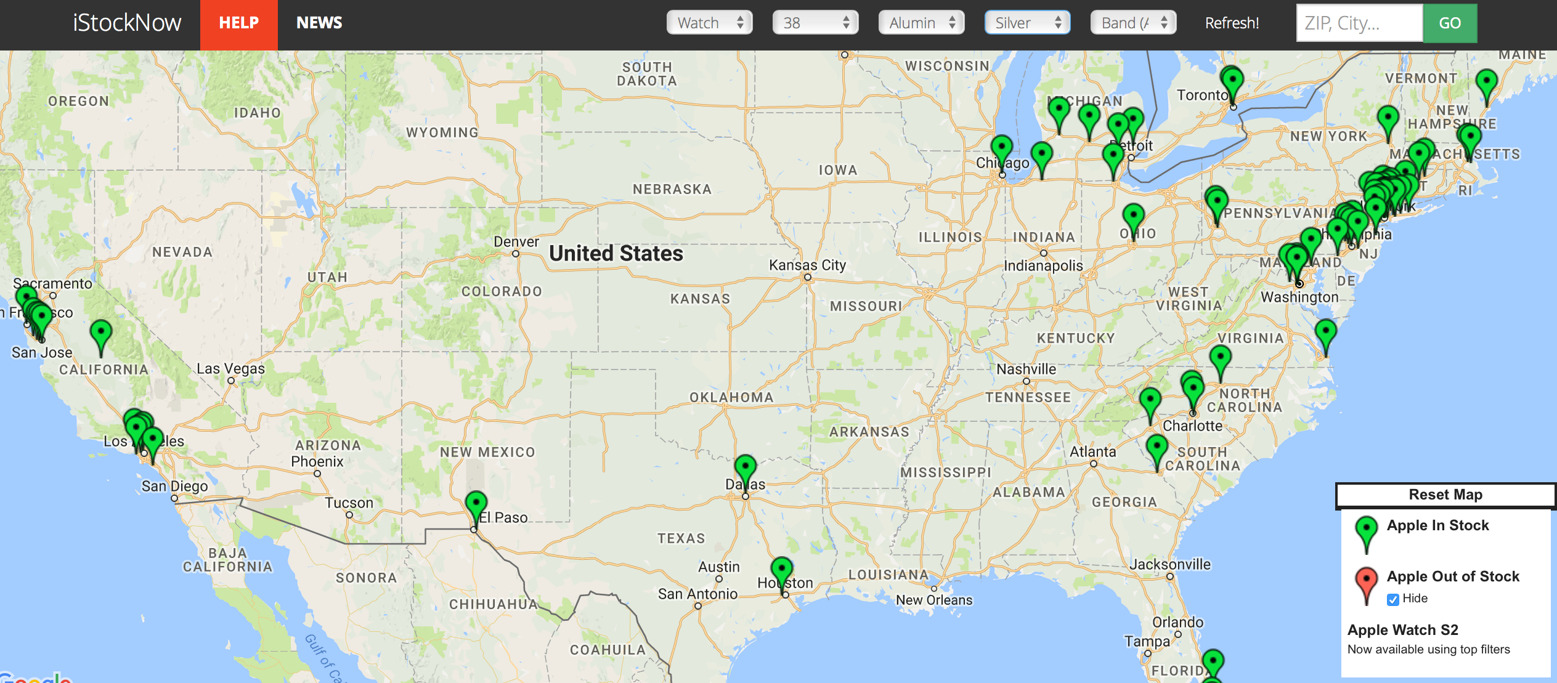
Task: Go to the NEWS page
Action: [319, 23]
